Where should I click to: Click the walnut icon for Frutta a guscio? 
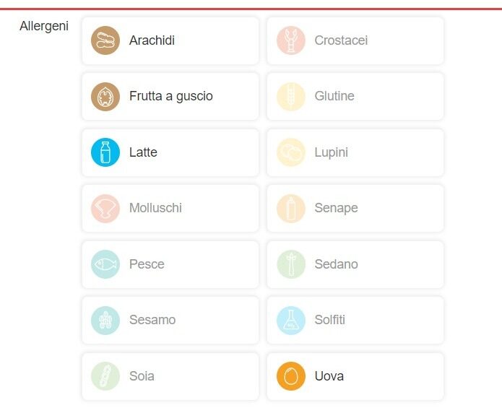[x=105, y=96]
